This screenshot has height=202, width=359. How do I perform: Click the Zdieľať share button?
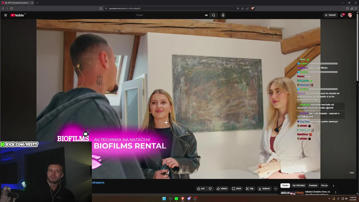coord(222,189)
